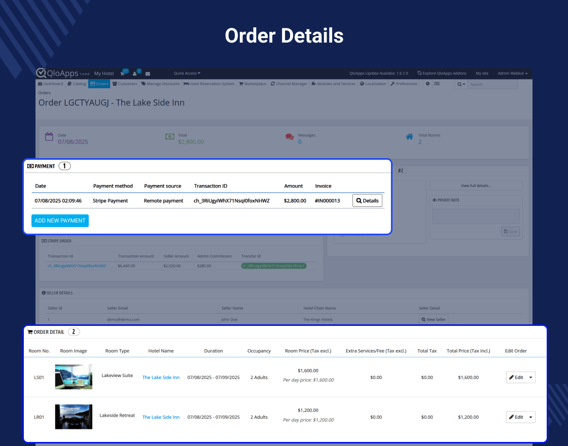Viewport: 568px width, 446px height.
Task: Click the payment amount $2,800.00 in the payment row
Action: coord(295,201)
